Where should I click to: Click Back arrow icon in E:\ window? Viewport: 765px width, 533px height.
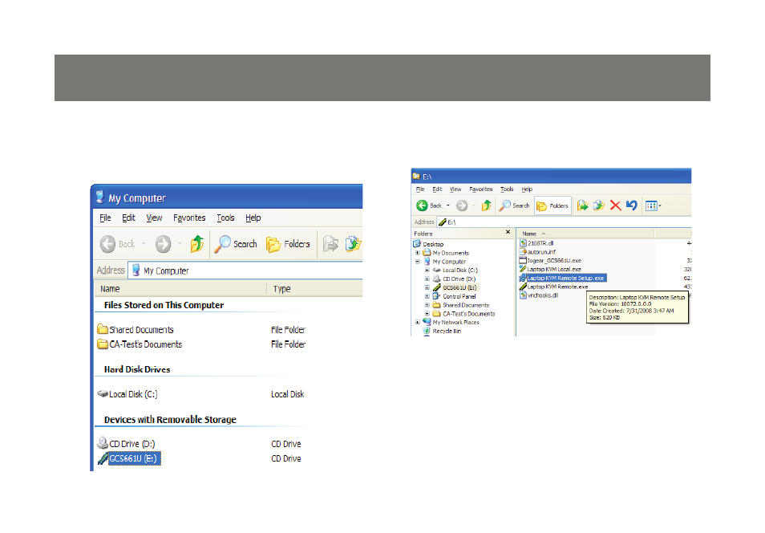pyautogui.click(x=422, y=205)
